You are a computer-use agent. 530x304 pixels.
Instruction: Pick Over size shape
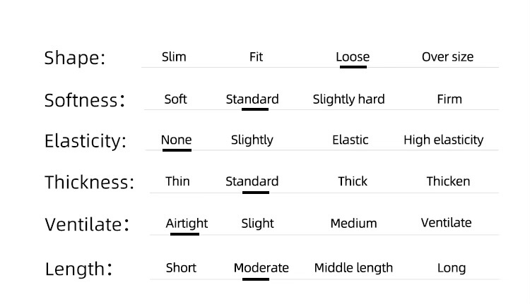(x=447, y=56)
